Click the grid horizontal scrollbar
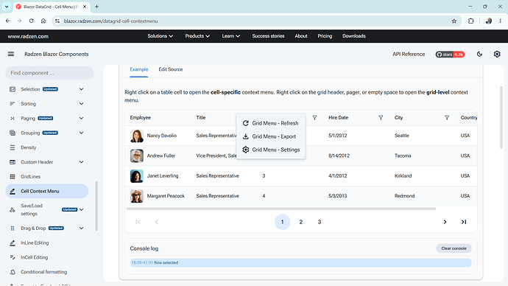This screenshot has width=508, height=286. [x=281, y=209]
